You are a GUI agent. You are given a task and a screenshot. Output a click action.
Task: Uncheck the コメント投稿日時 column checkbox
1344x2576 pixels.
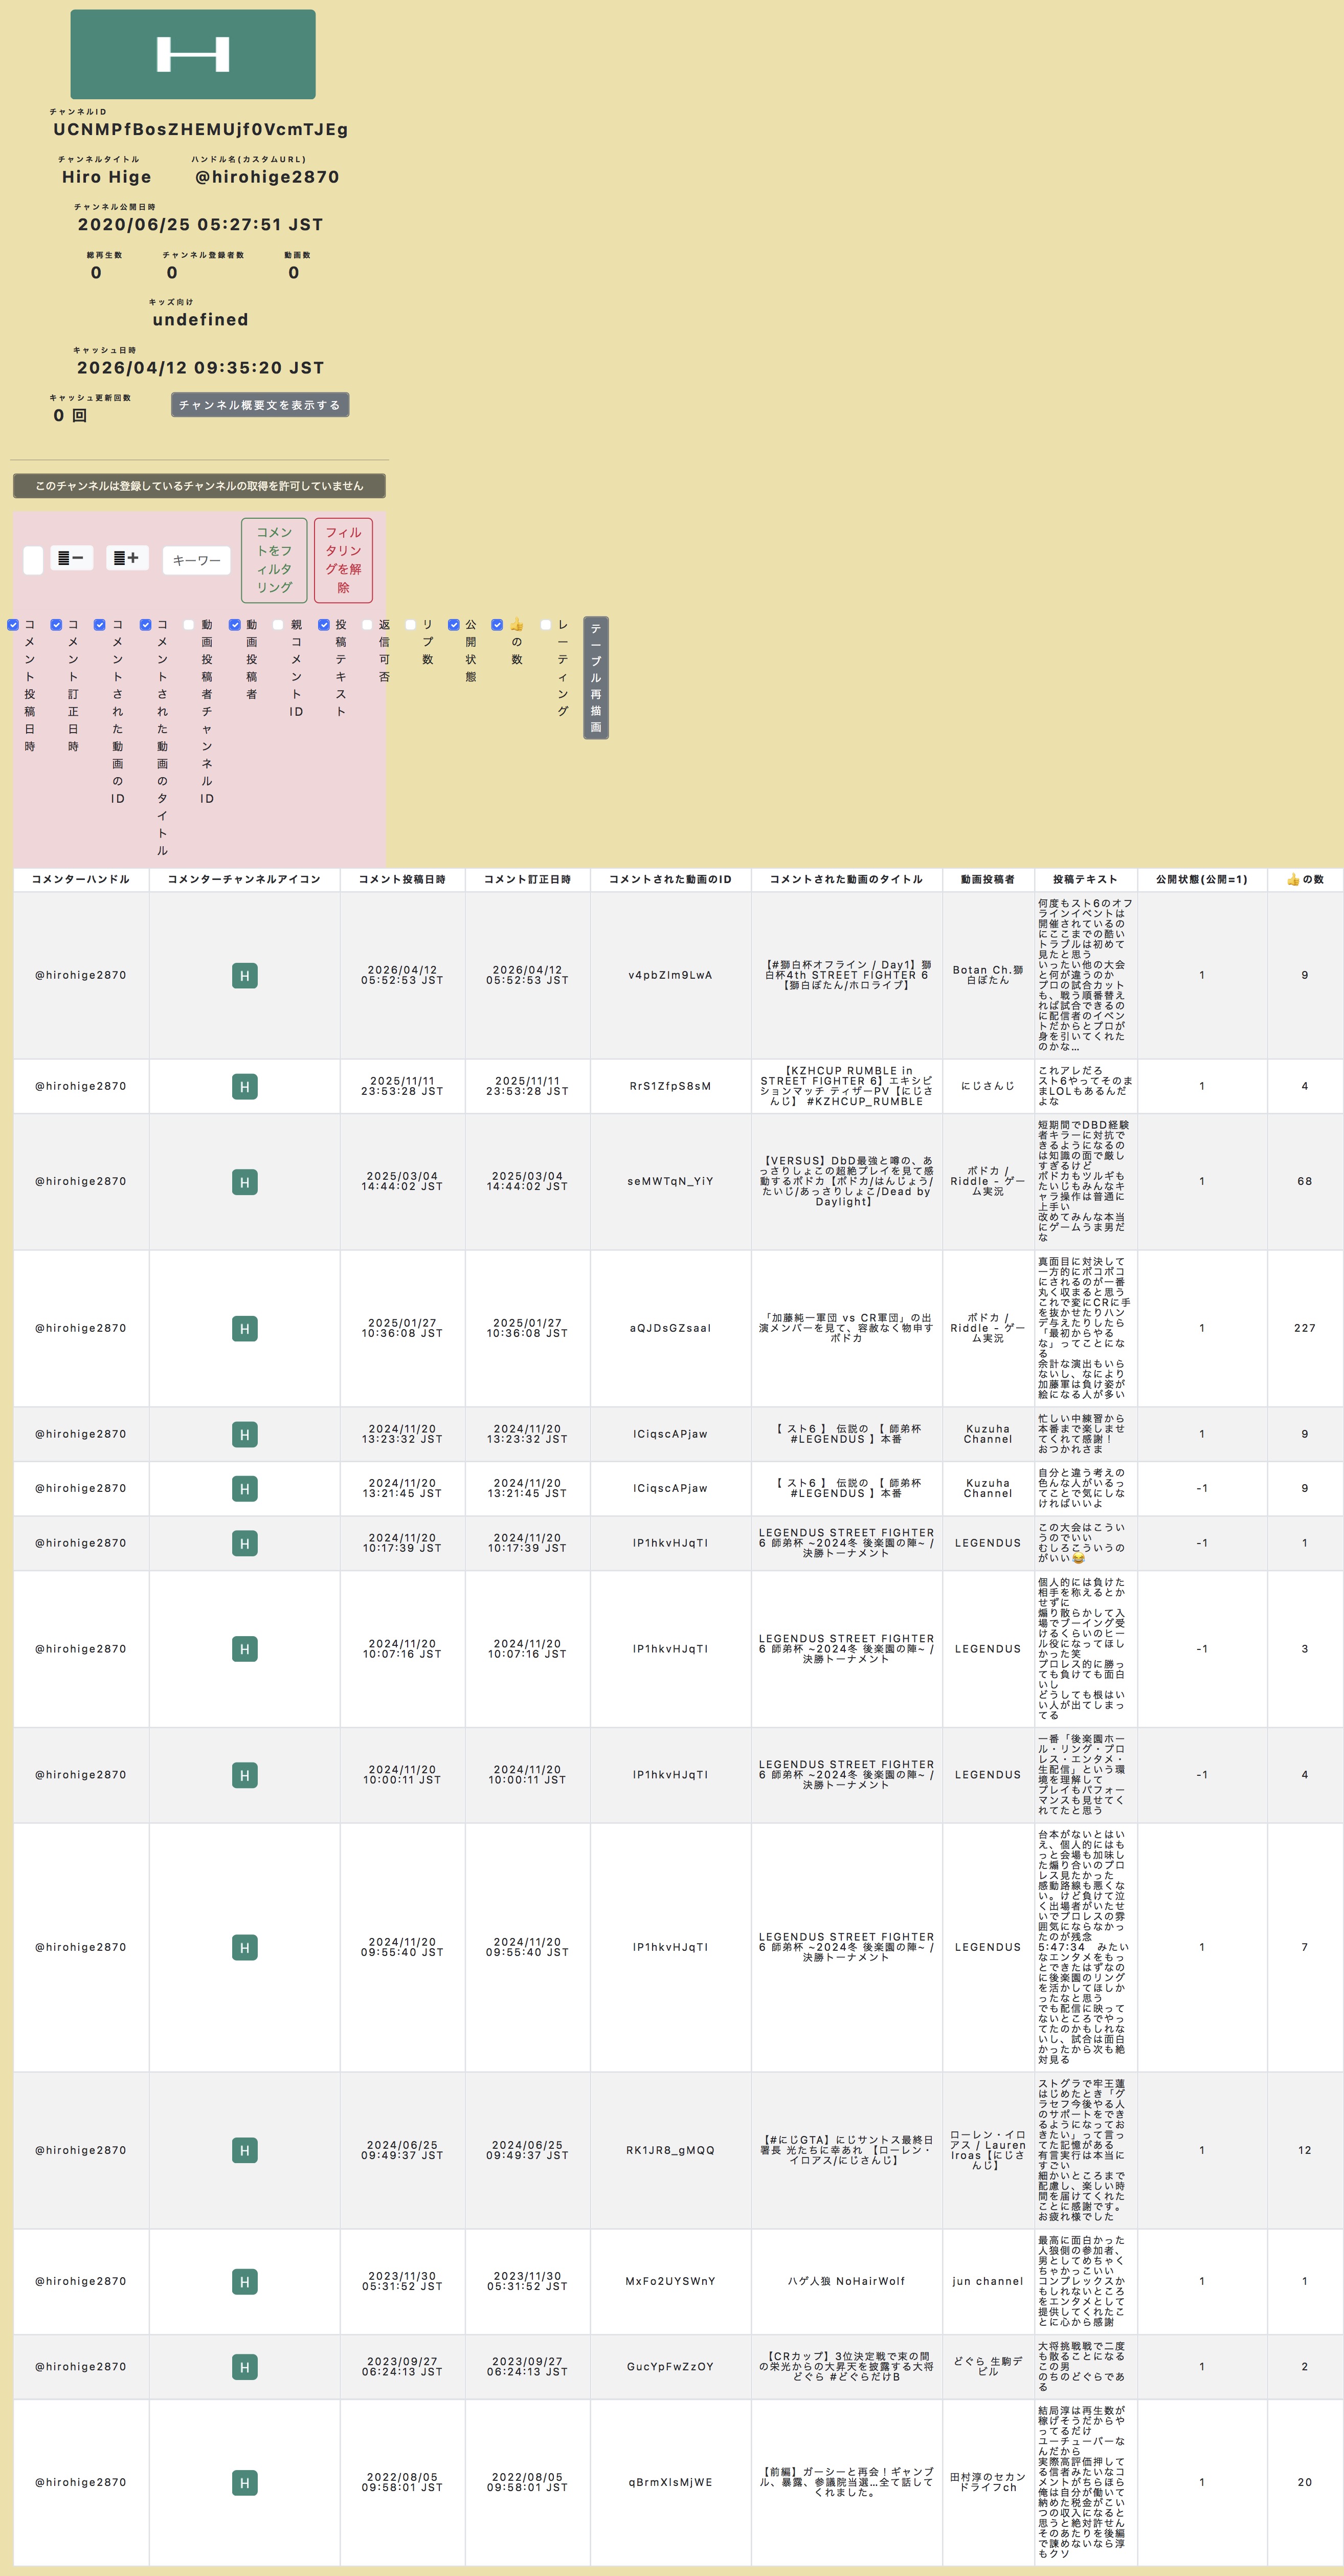pos(13,625)
